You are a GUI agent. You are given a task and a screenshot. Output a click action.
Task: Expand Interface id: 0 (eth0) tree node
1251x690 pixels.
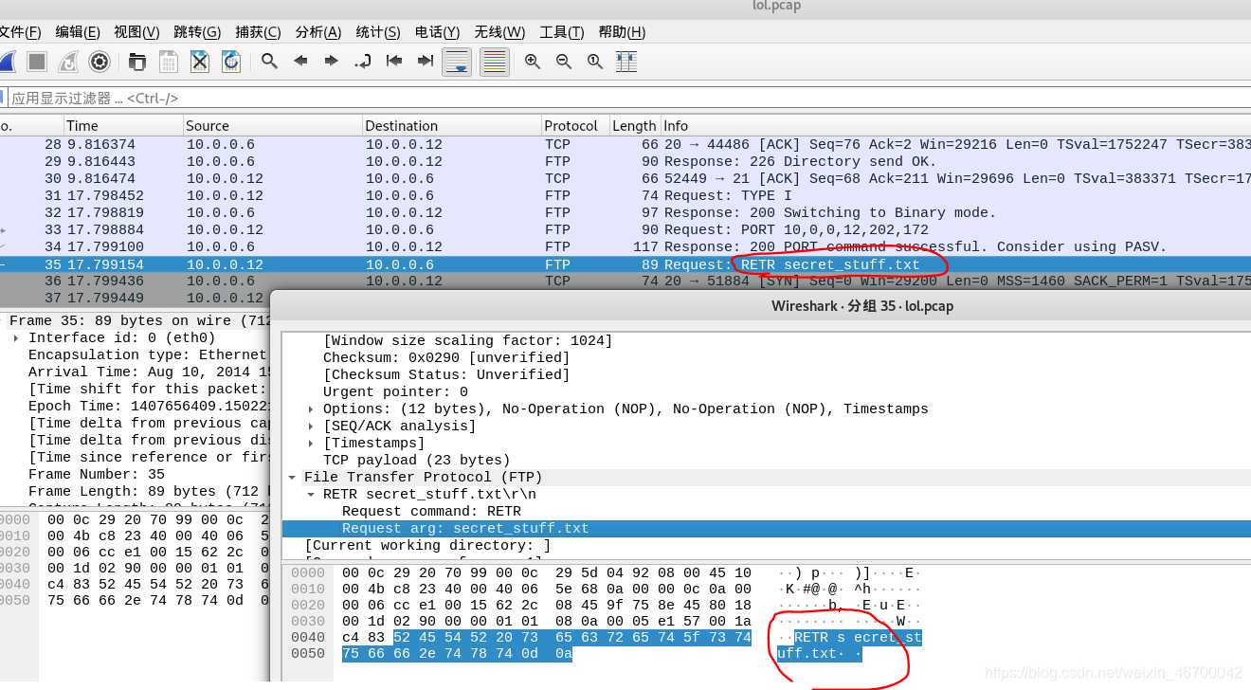[x=16, y=338]
